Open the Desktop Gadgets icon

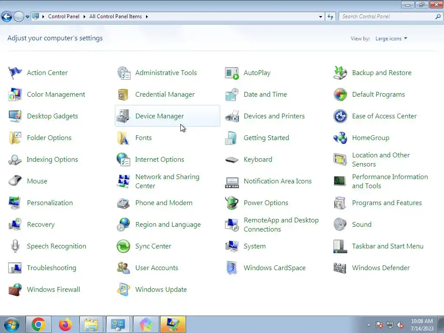pos(15,116)
